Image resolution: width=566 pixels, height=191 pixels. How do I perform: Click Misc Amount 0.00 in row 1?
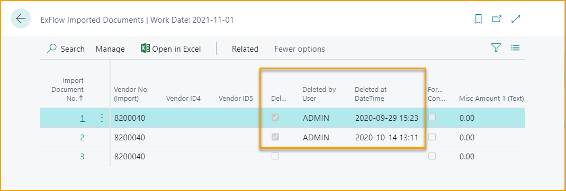(x=467, y=118)
